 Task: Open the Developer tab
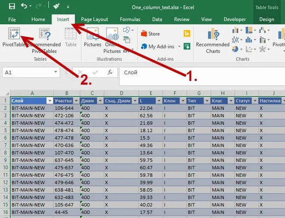[x=234, y=19]
